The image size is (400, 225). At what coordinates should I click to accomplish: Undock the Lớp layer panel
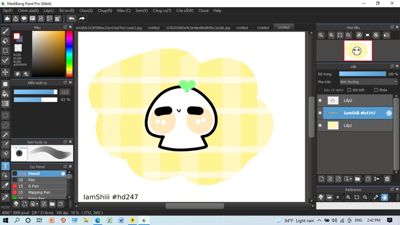(x=392, y=66)
